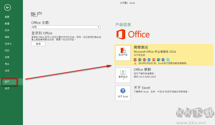Open the 共享 page
Image resolution: width=215 pixels, height=125 pixels.
pos(7,57)
